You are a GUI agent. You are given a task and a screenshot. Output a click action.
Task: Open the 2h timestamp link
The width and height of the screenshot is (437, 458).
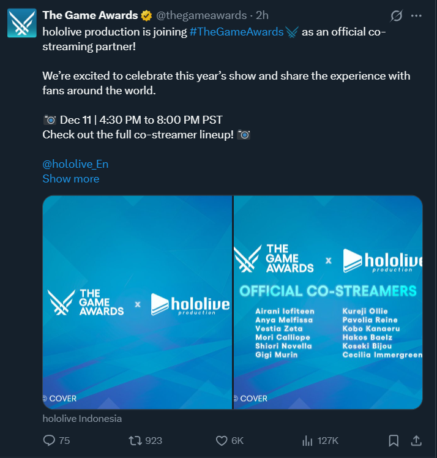tap(262, 15)
